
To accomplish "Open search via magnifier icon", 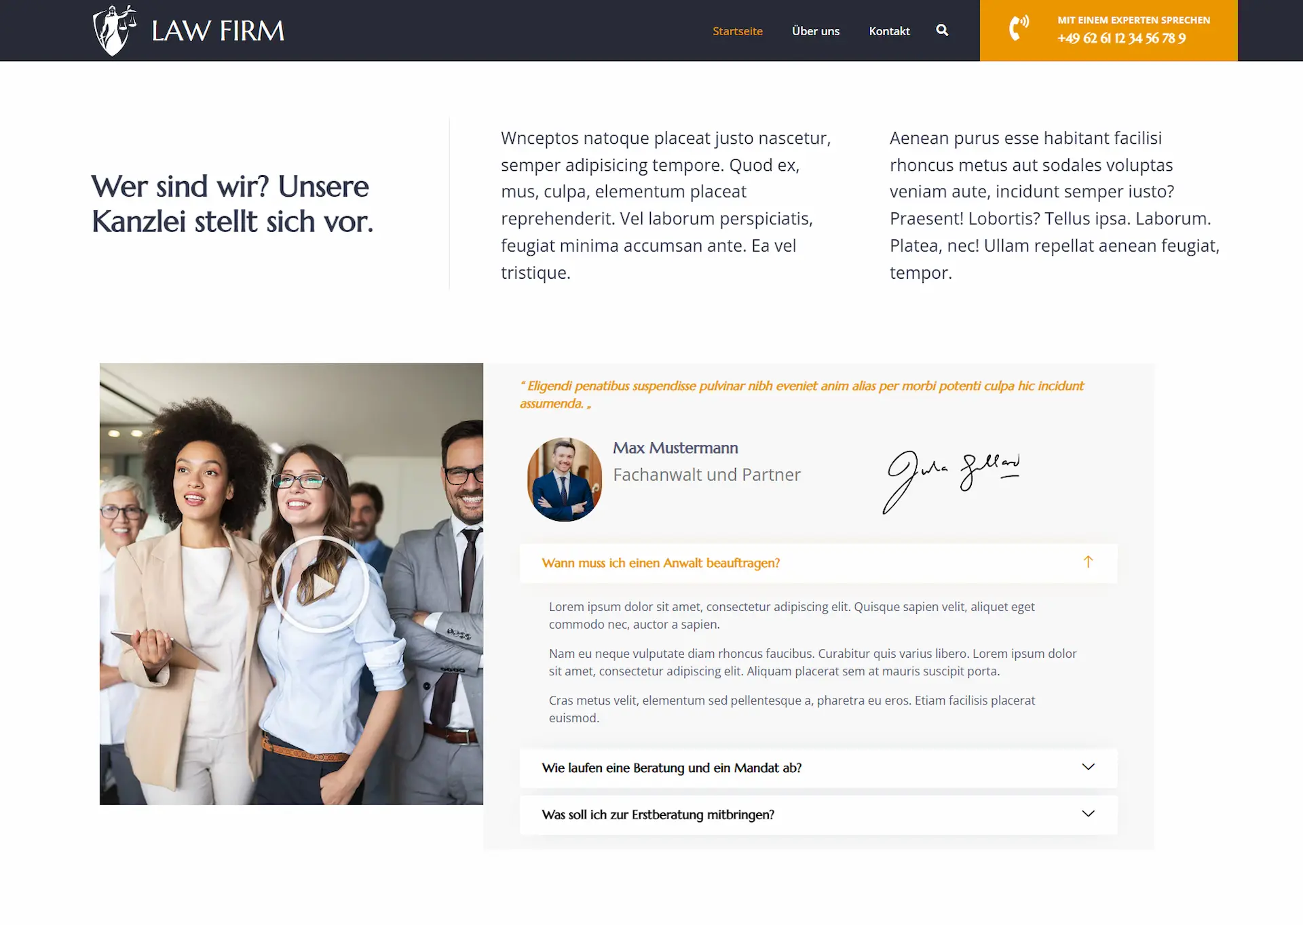I will [942, 30].
